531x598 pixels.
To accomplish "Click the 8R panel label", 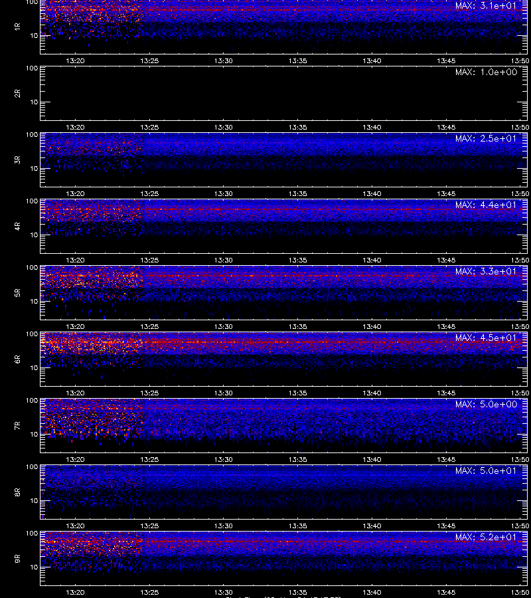I will click(x=17, y=492).
